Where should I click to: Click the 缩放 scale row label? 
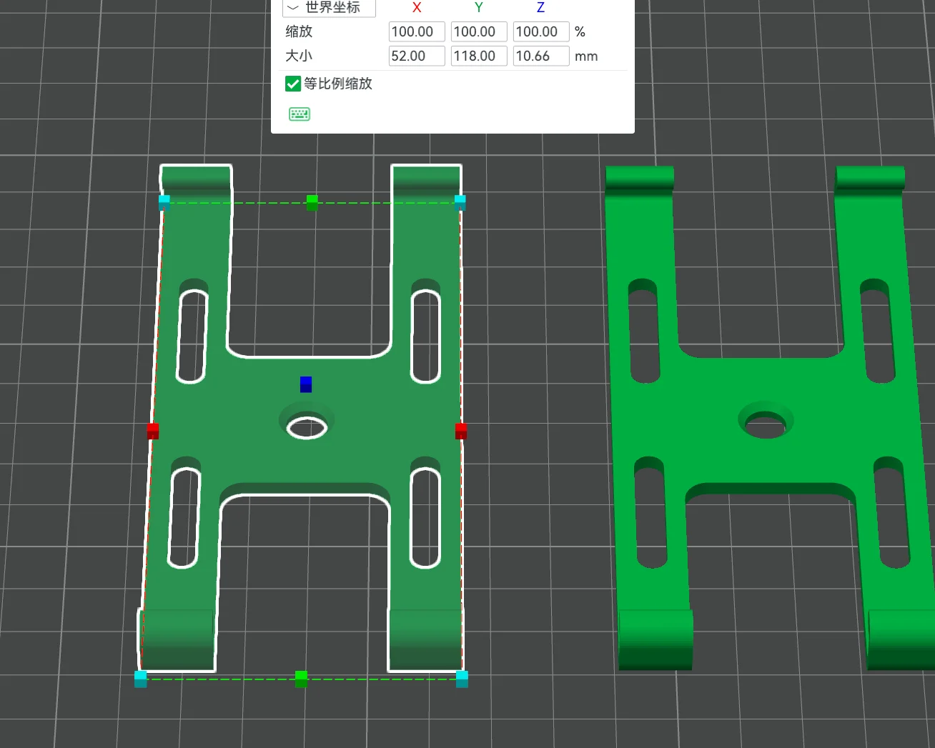[299, 31]
